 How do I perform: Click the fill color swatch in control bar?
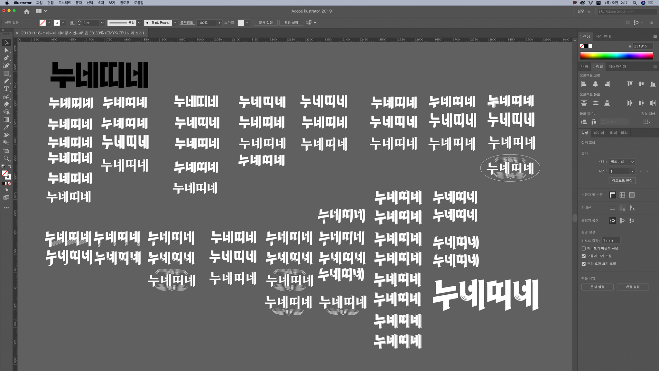tap(42, 23)
